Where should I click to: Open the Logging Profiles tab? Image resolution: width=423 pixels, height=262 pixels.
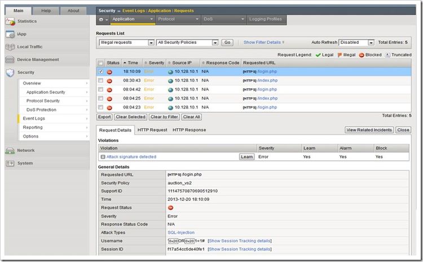[x=267, y=19]
